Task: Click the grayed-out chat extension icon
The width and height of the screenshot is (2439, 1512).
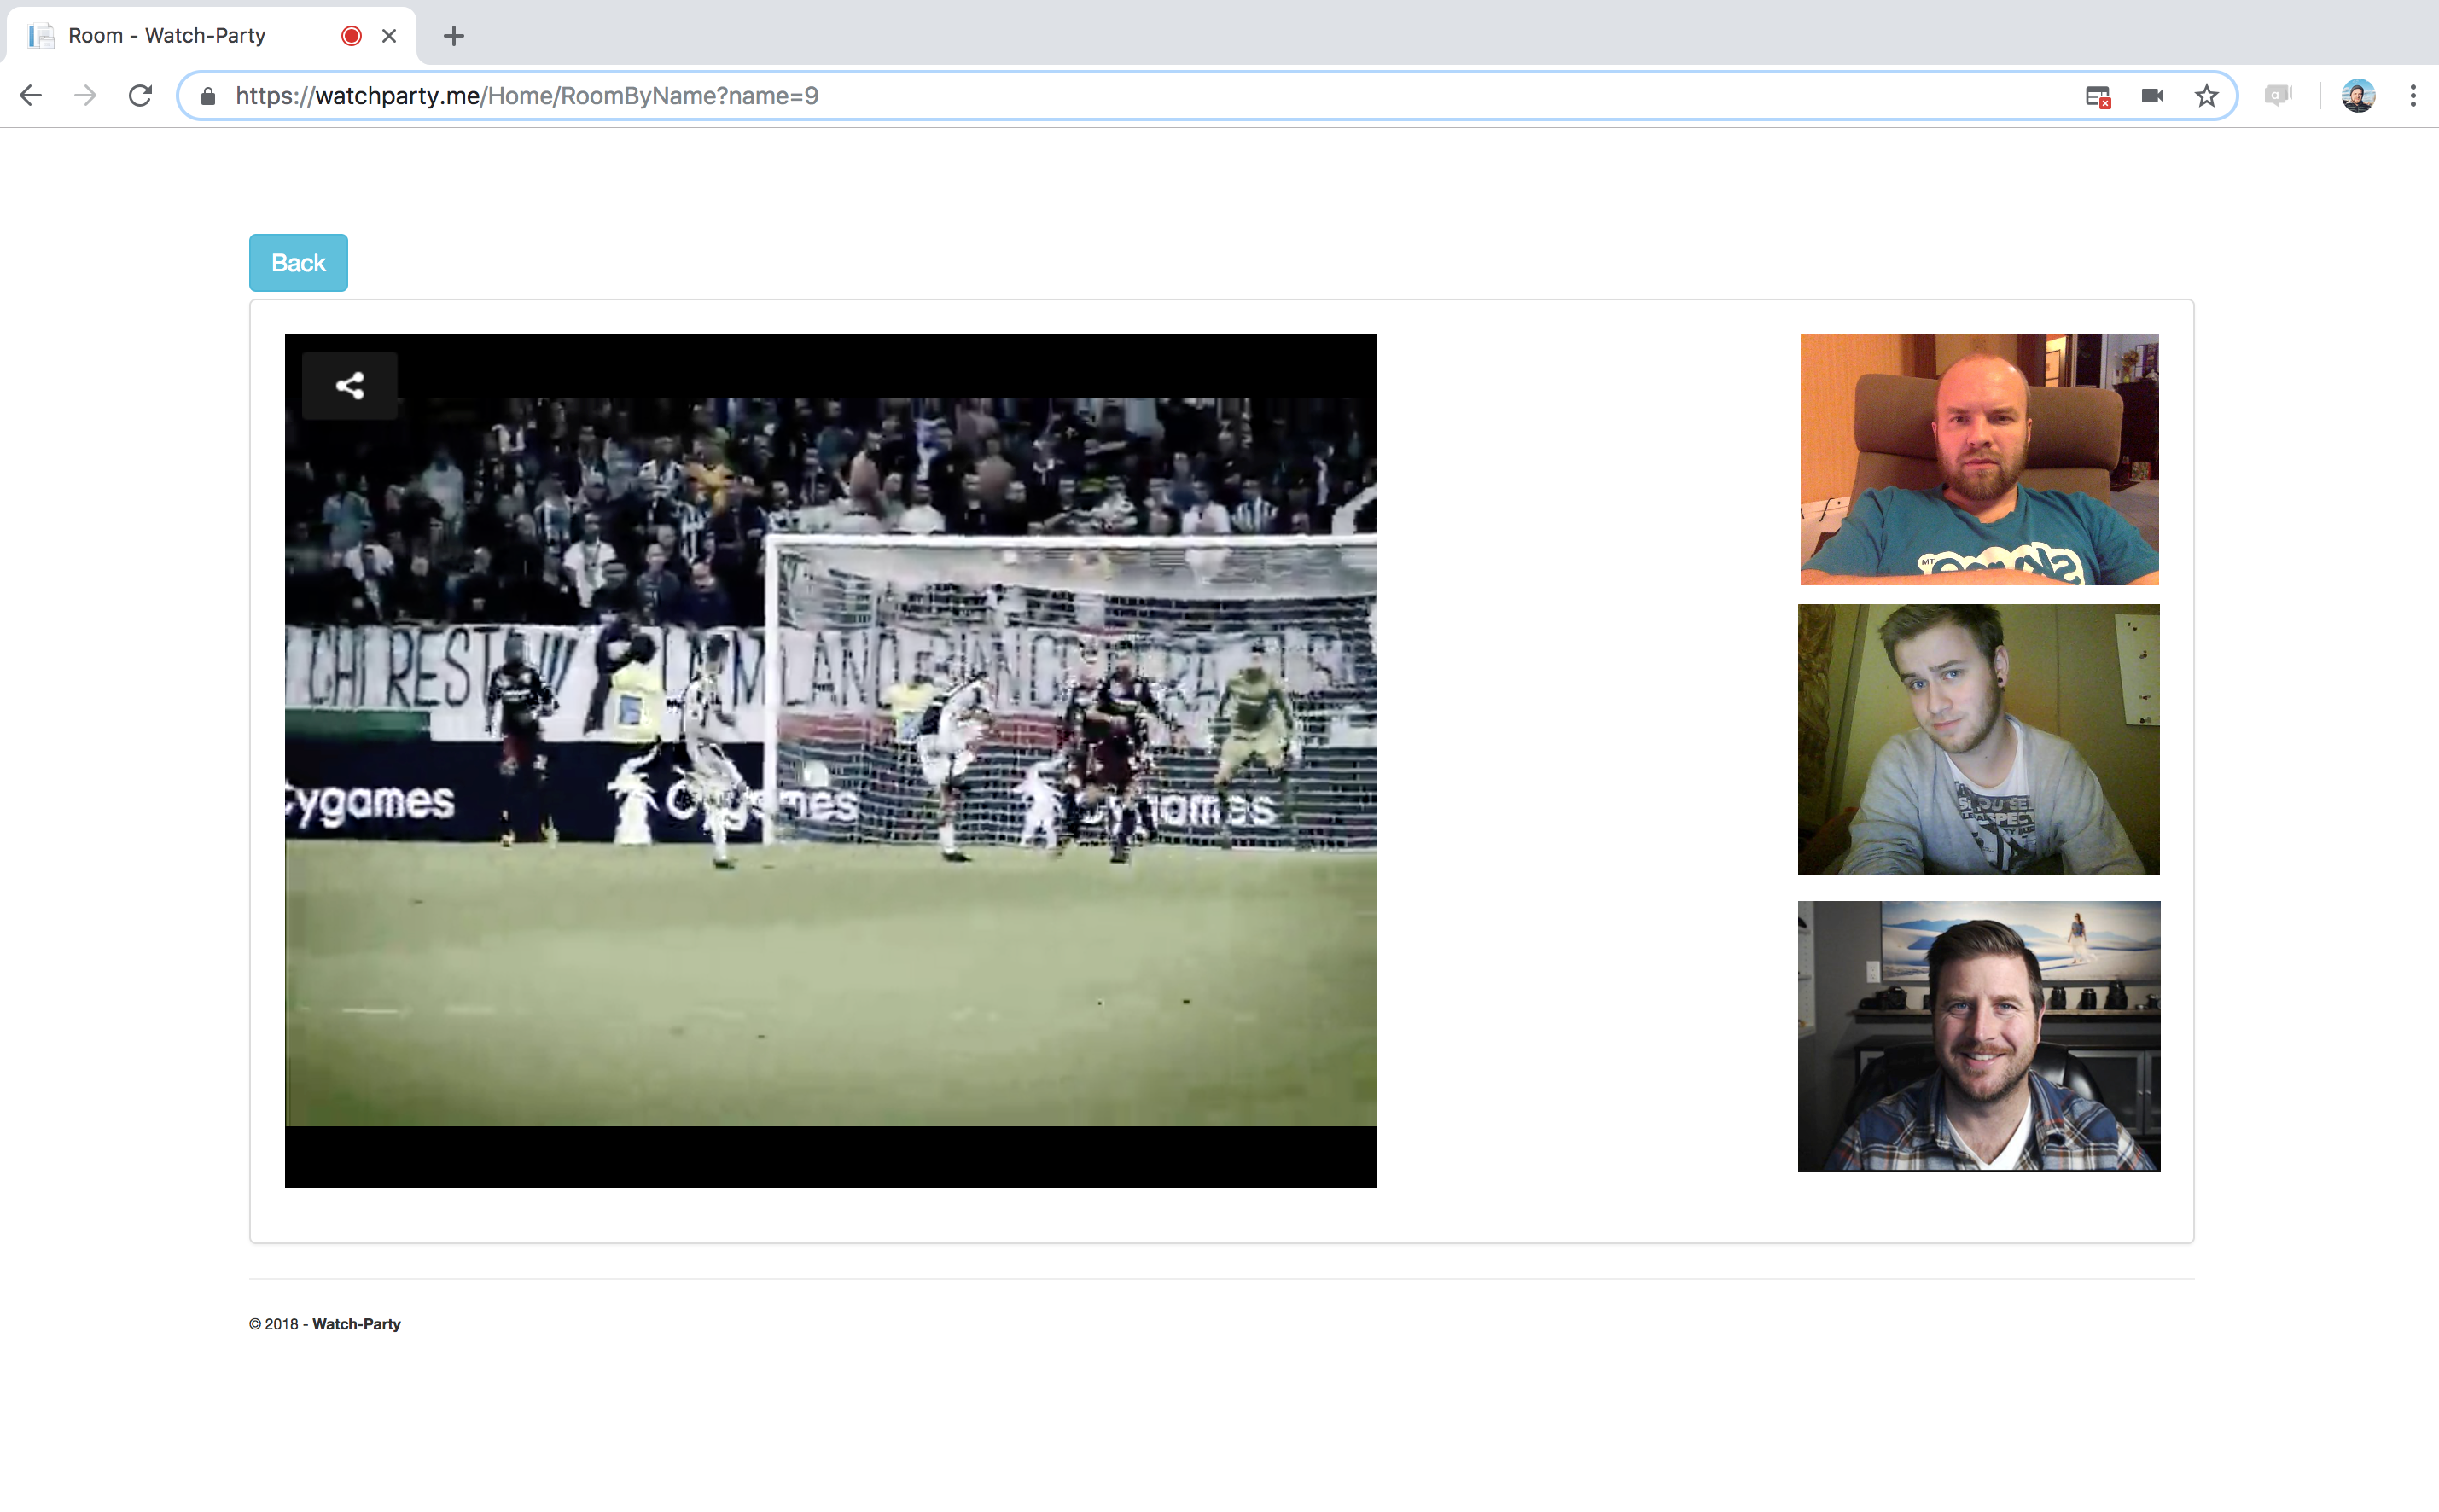Action: 2277,96
